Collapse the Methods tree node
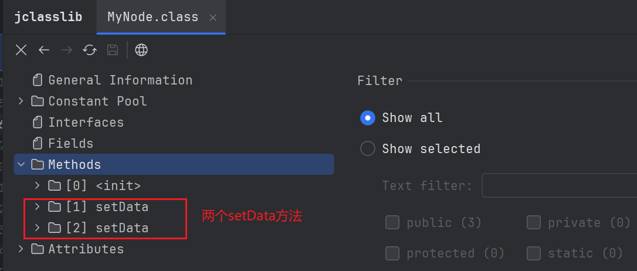This screenshot has height=271, width=637. coord(21,164)
